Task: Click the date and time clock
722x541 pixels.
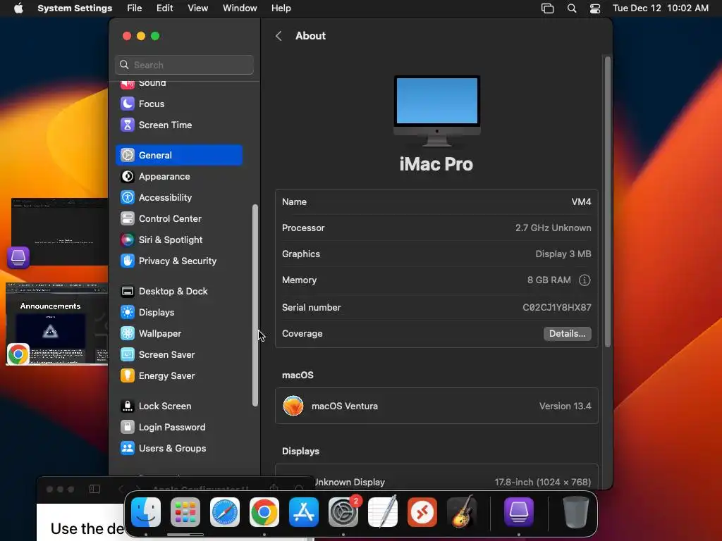Action: [x=660, y=8]
